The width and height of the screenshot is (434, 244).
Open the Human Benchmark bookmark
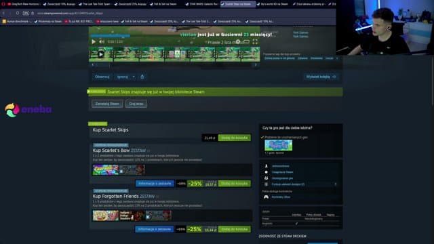[x=17, y=21]
